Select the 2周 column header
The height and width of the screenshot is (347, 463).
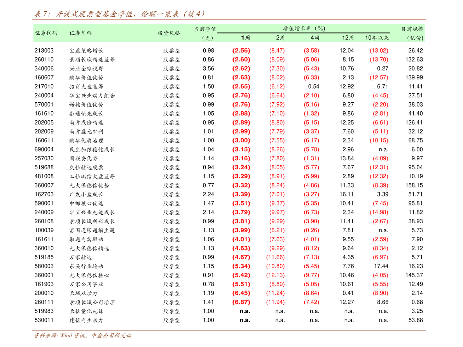[280, 38]
